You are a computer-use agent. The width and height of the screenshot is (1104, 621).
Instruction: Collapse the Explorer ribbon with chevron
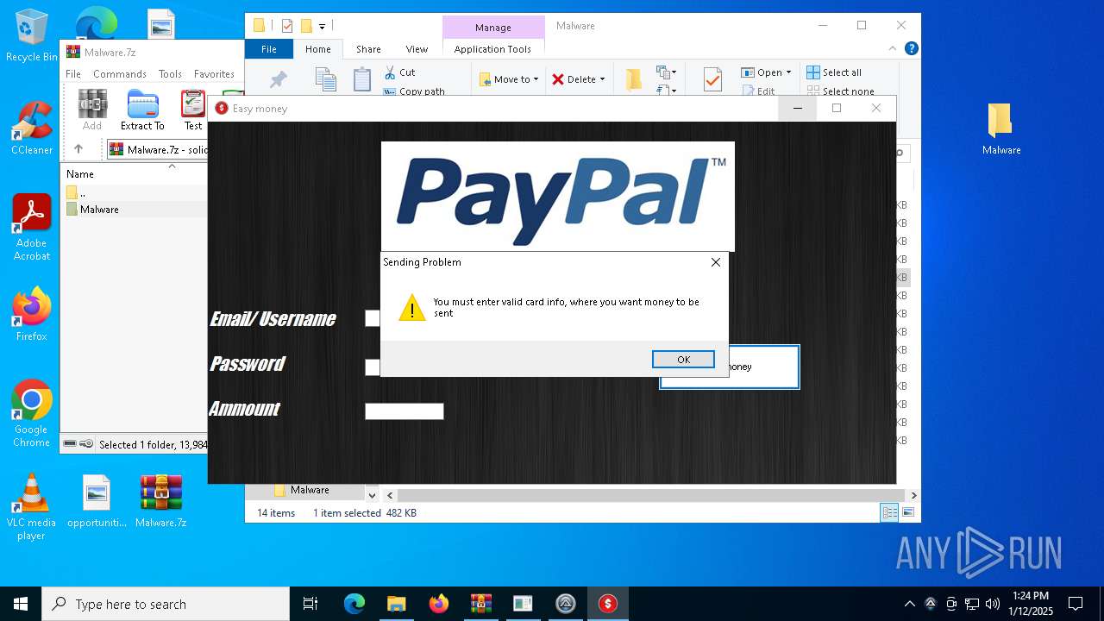pyautogui.click(x=893, y=49)
